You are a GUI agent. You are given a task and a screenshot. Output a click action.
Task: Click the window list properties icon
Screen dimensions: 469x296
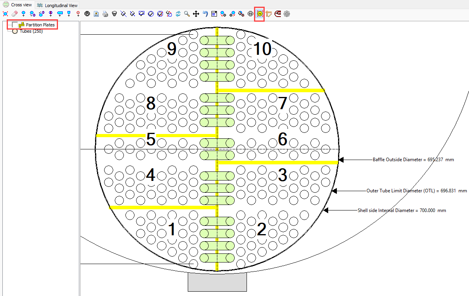coord(214,14)
